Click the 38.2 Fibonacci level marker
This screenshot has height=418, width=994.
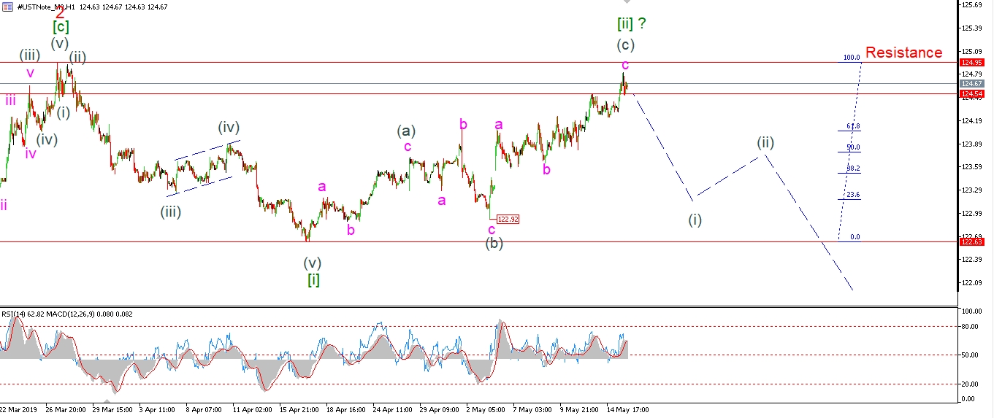[852, 168]
